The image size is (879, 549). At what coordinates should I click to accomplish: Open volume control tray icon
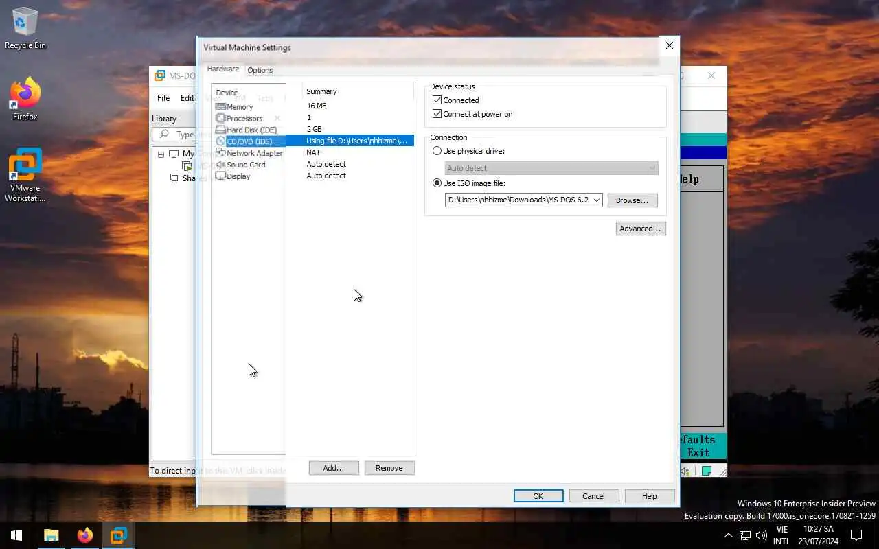click(x=762, y=535)
